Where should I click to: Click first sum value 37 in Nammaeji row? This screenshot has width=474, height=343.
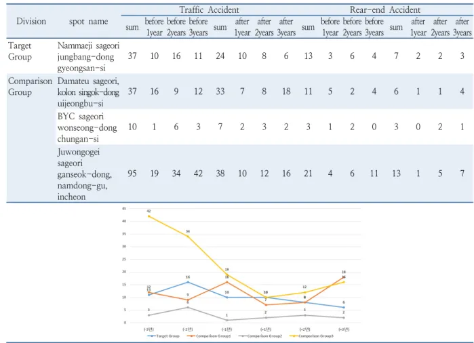[132, 56]
